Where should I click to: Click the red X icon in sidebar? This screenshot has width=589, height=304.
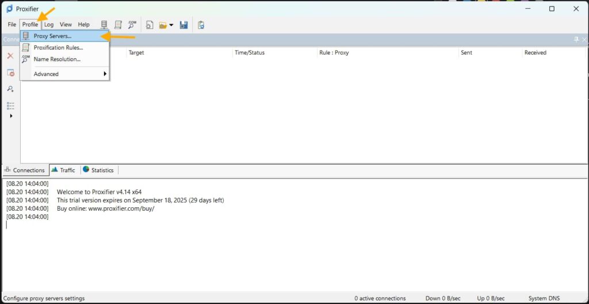[10, 56]
